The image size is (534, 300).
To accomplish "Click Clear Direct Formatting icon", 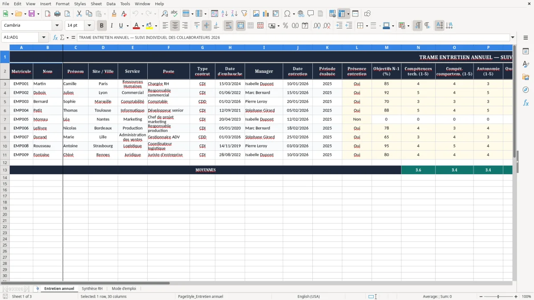I will coord(124,14).
